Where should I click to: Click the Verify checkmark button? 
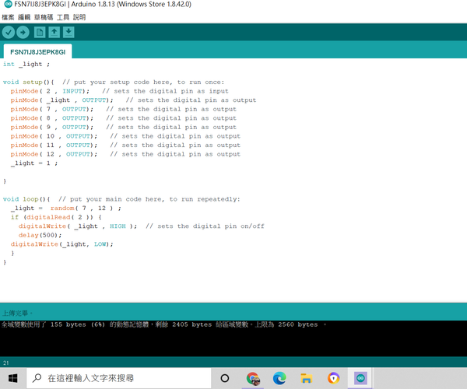tap(9, 32)
